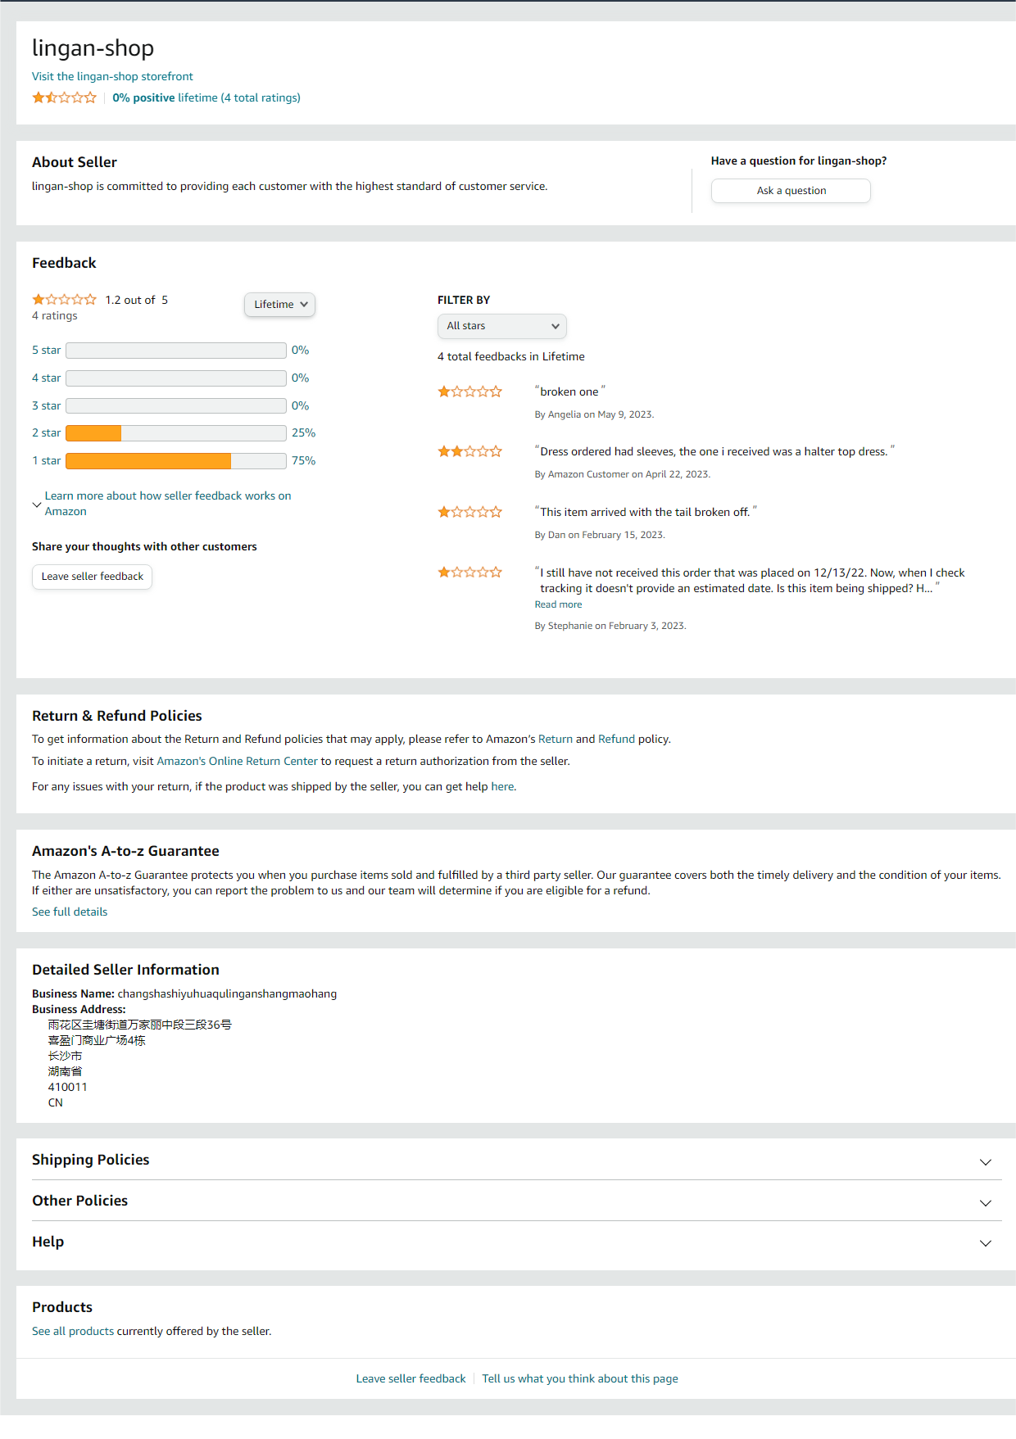
Task: Expand the Other Policies section
Action: 985,1202
